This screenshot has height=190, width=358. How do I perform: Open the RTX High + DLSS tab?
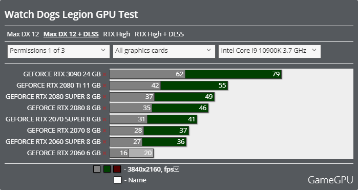(159, 34)
